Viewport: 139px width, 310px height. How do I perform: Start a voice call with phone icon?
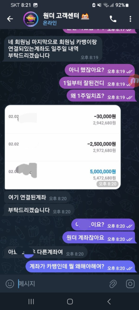point(113,19)
